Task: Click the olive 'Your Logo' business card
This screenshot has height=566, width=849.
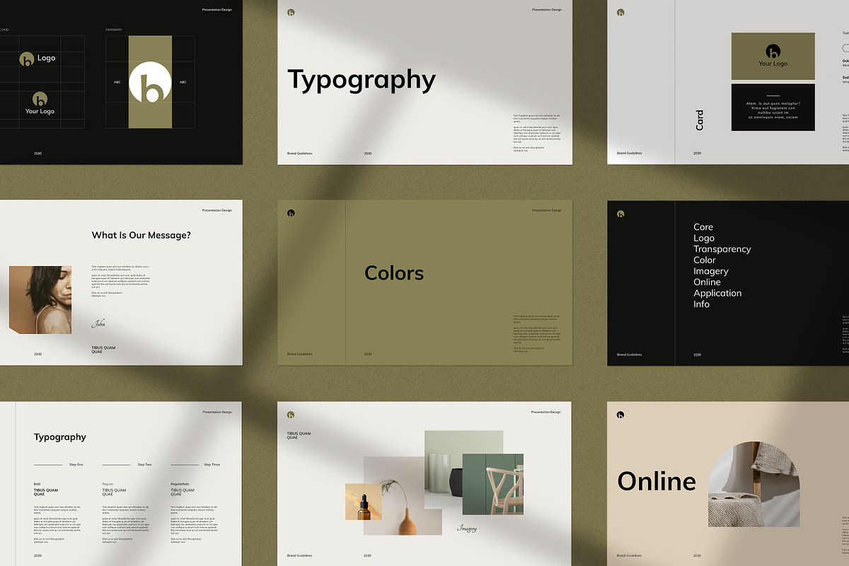Action: point(773,56)
